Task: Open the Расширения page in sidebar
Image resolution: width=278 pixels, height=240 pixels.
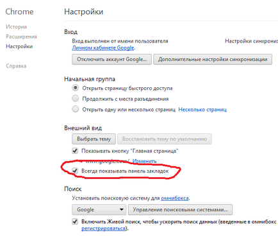Action: 21,37
